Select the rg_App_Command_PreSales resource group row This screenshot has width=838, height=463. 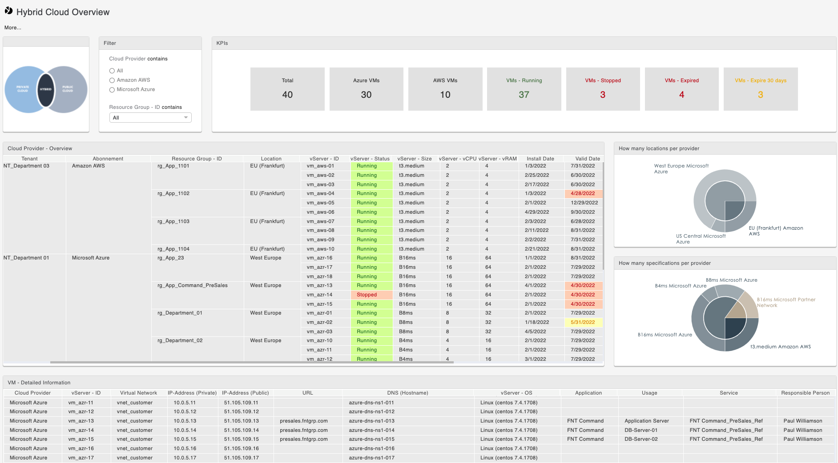192,286
